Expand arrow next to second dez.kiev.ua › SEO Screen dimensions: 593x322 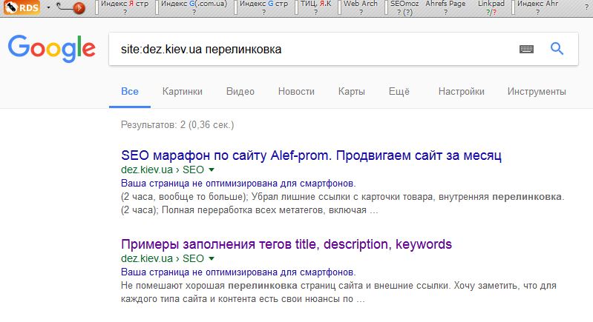pyautogui.click(x=212, y=258)
